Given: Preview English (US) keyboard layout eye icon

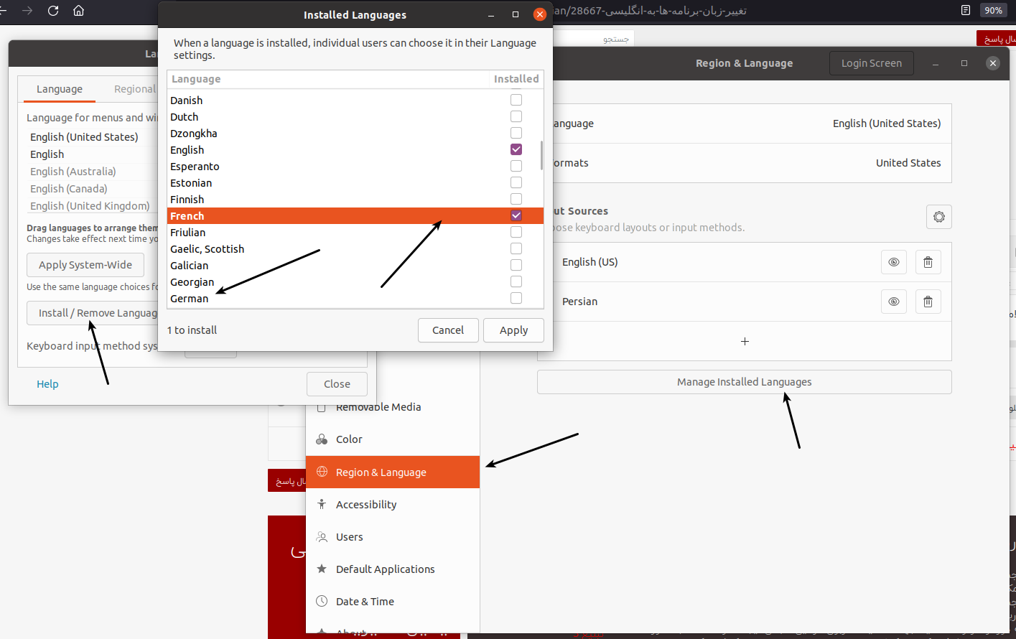Looking at the screenshot, I should tap(893, 262).
